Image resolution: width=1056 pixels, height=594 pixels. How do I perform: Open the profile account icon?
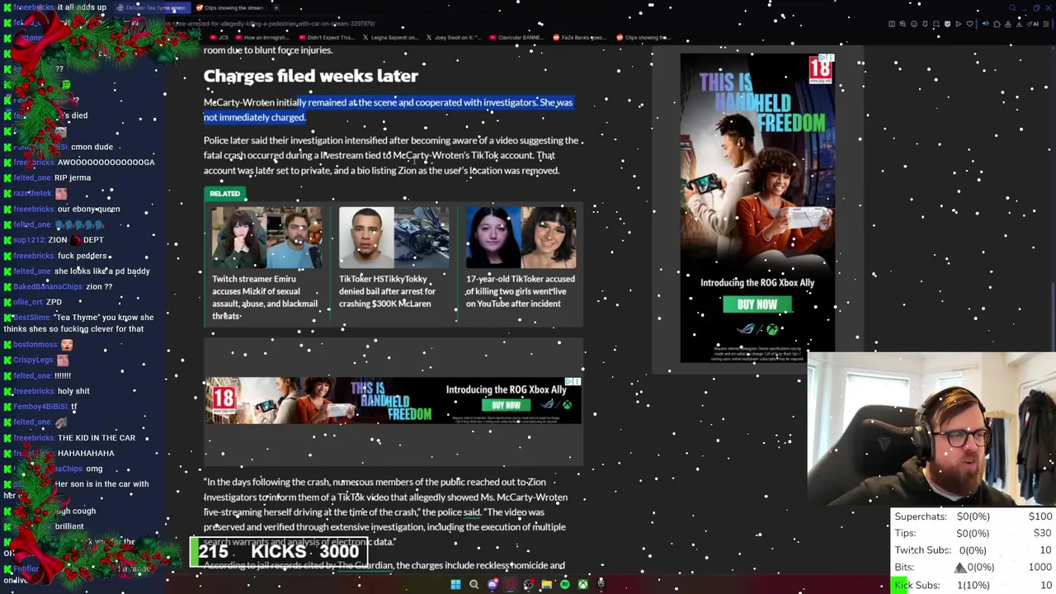coord(1008,24)
